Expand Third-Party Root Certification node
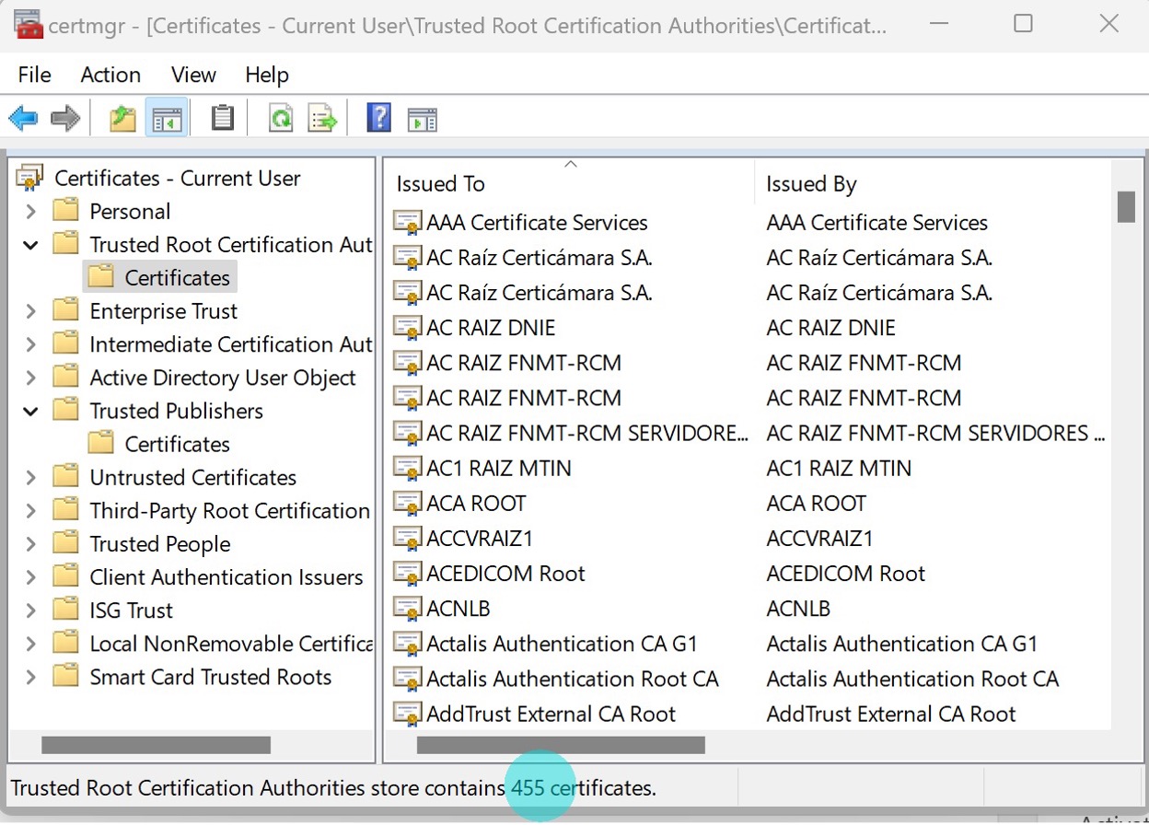 (31, 510)
